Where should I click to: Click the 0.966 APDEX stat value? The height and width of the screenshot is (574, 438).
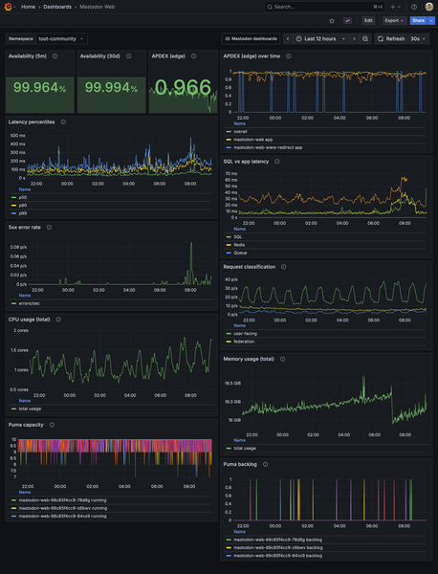coord(183,87)
